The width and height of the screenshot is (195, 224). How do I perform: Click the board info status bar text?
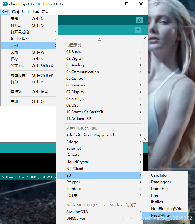click(28, 177)
